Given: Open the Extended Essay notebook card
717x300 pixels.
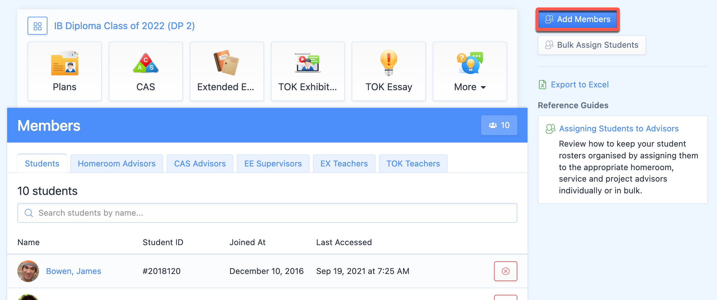Looking at the screenshot, I should pos(227,71).
